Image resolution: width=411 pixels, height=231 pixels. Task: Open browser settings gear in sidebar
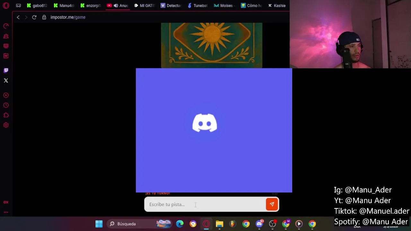tap(6, 125)
